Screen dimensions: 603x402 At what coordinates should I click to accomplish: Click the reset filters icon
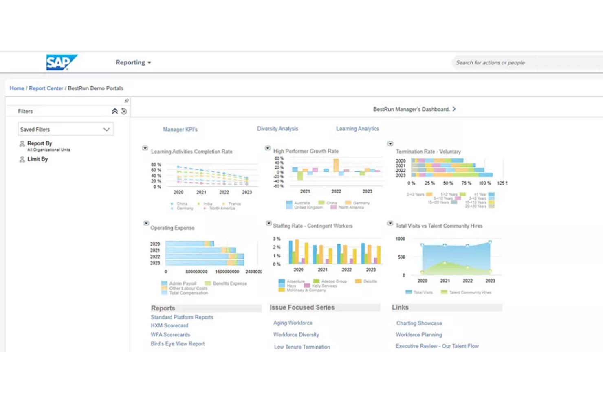tap(124, 111)
